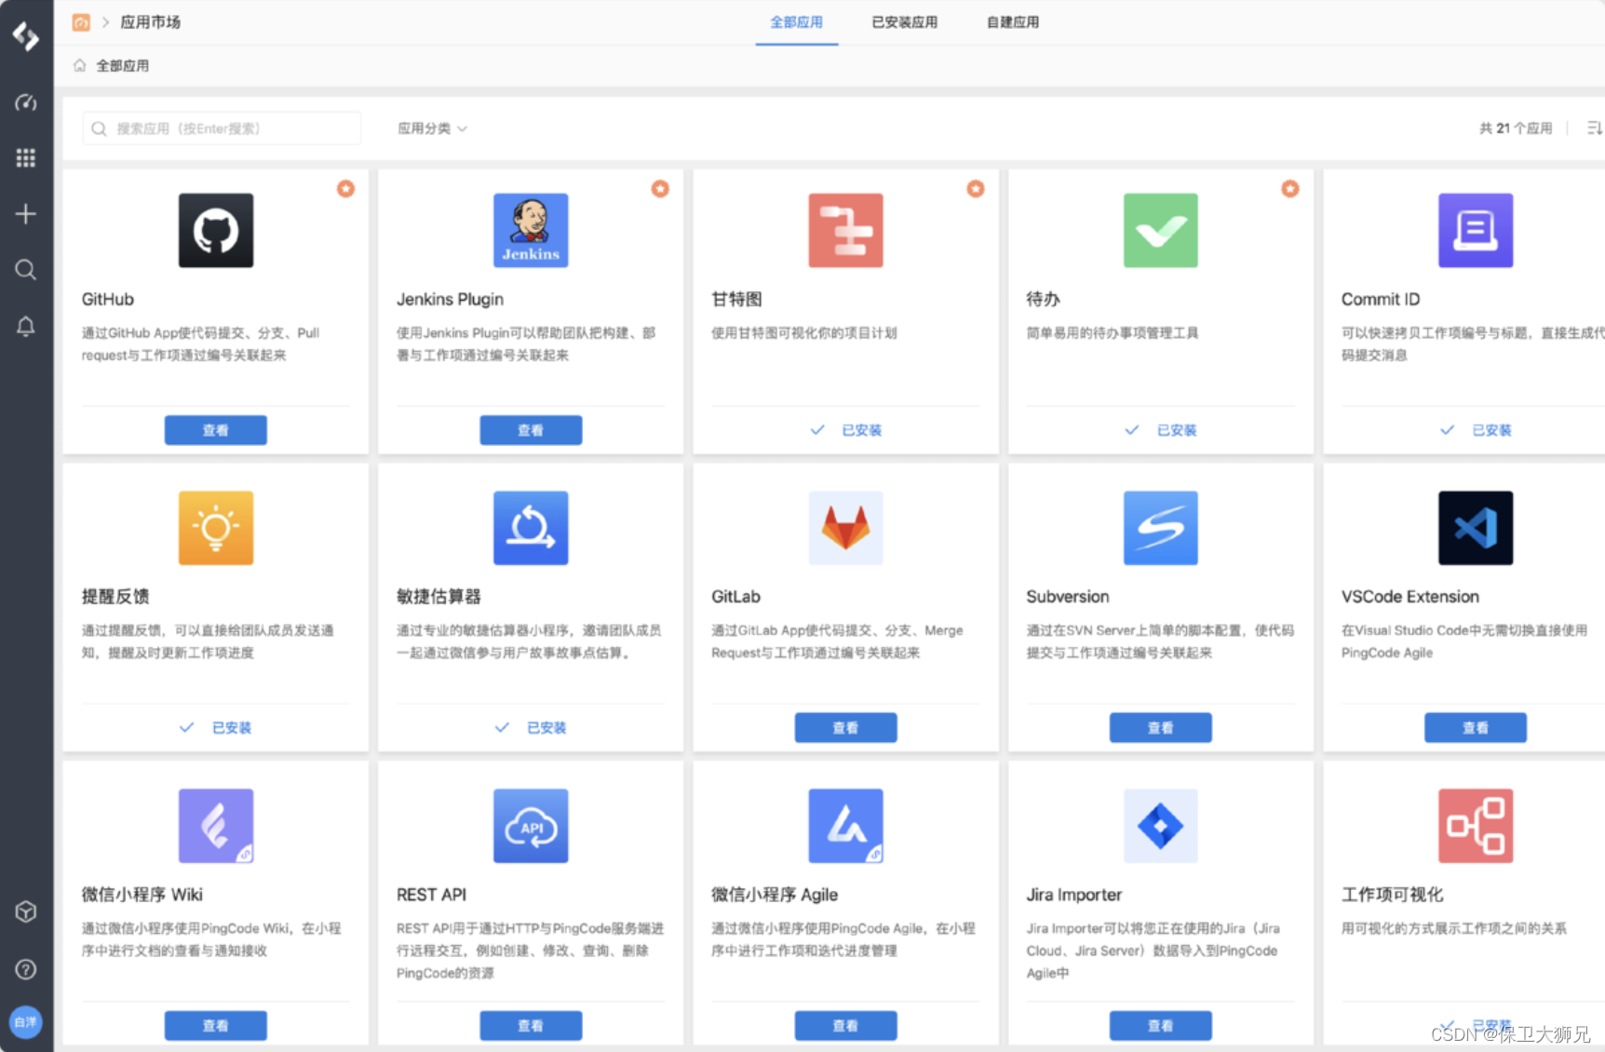Click the 查看 button for VSCode Extension

1476,728
